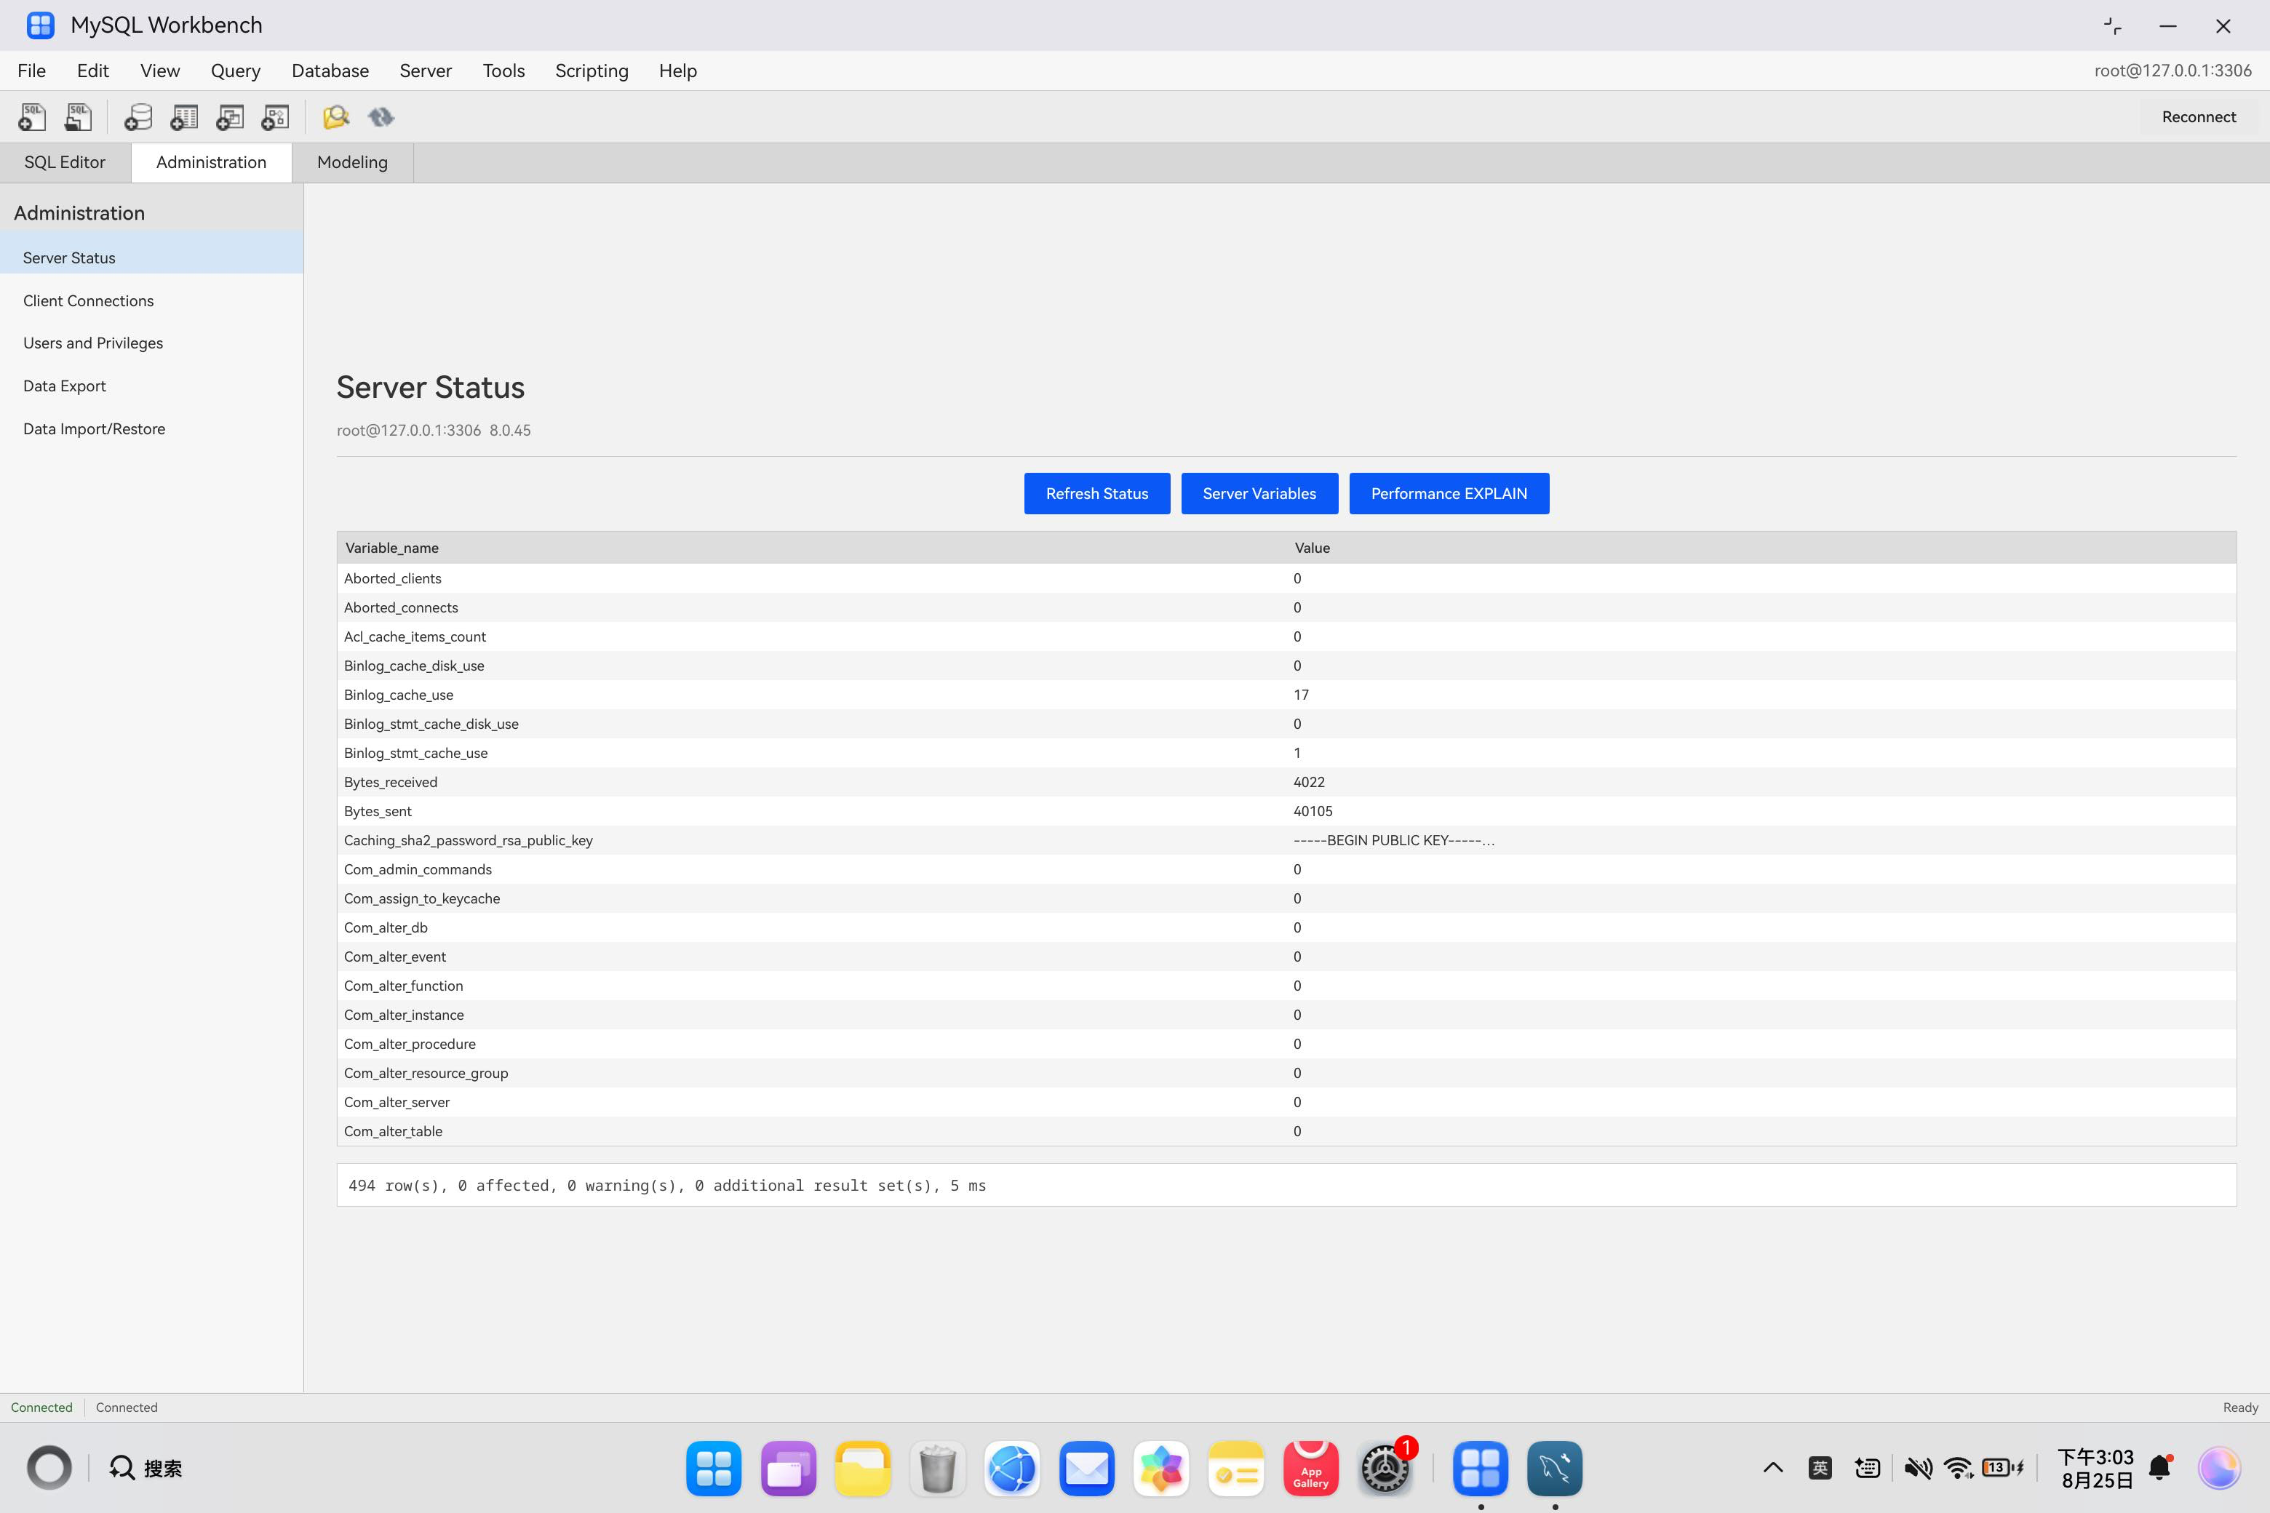
Task: Select the Bytes_received row
Action: point(1286,781)
